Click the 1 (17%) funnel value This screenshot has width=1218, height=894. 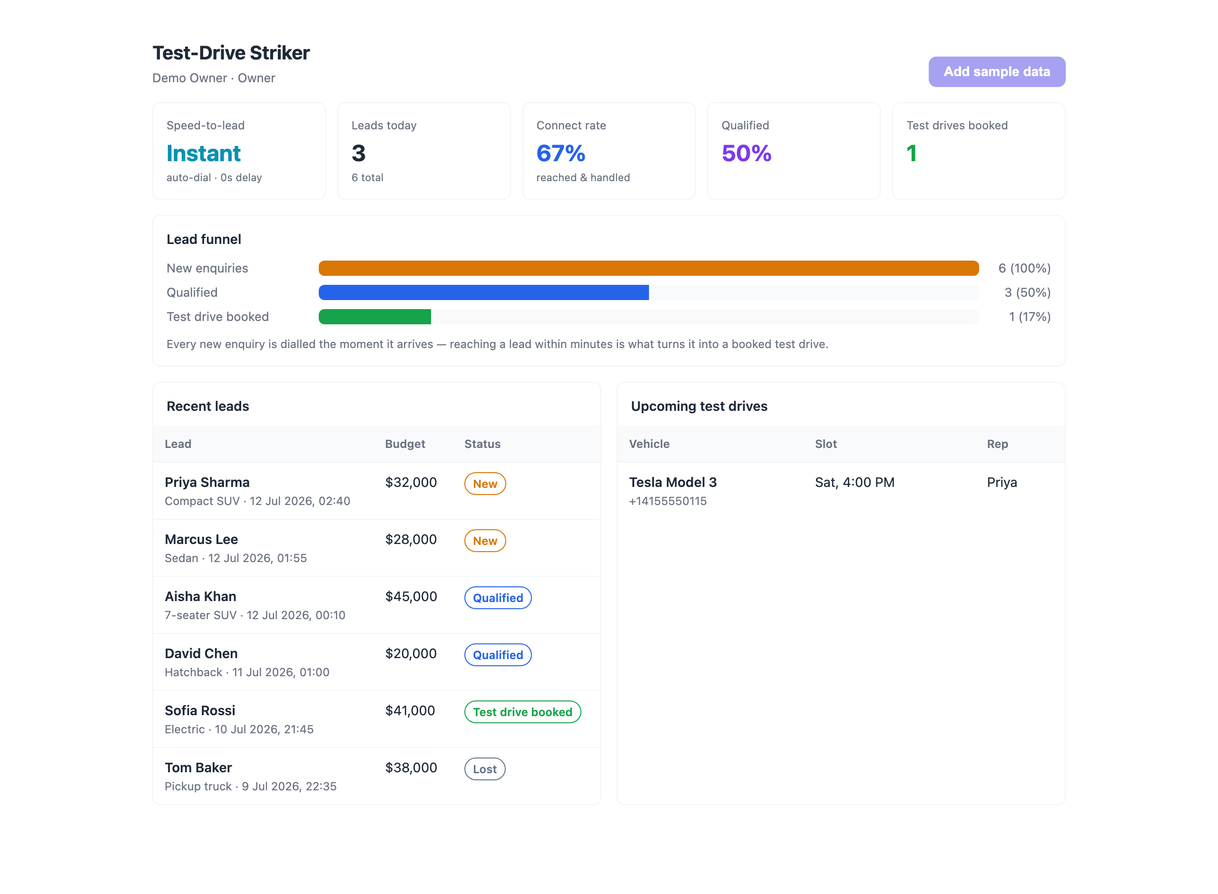point(1030,317)
